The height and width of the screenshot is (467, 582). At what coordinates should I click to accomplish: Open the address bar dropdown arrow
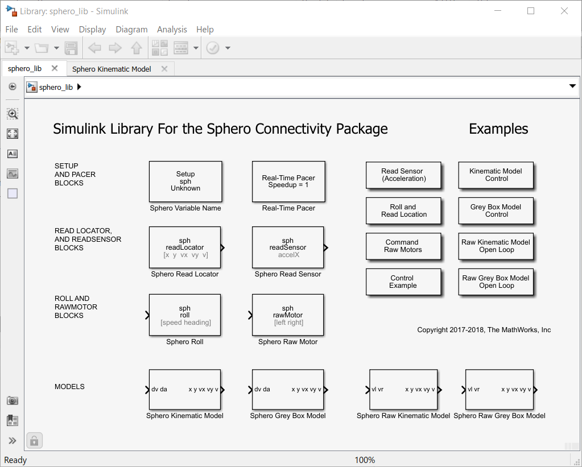[572, 86]
